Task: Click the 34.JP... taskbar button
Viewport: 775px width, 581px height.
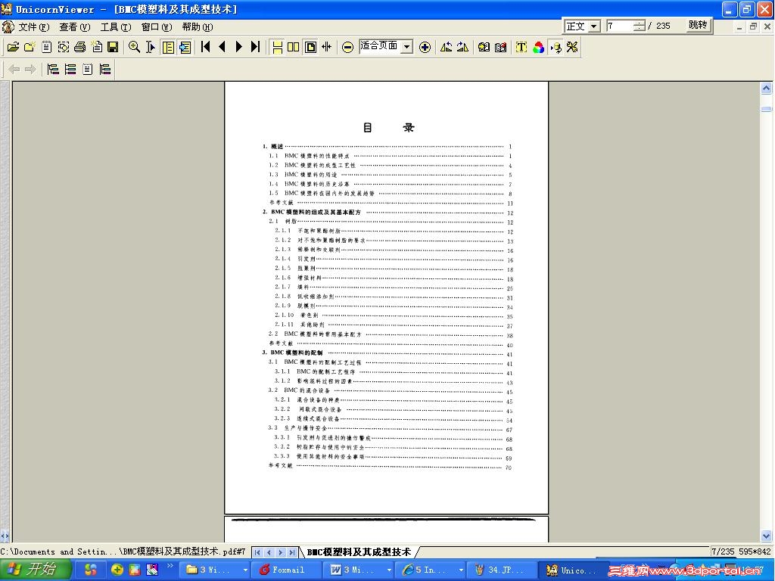Action: tap(503, 570)
